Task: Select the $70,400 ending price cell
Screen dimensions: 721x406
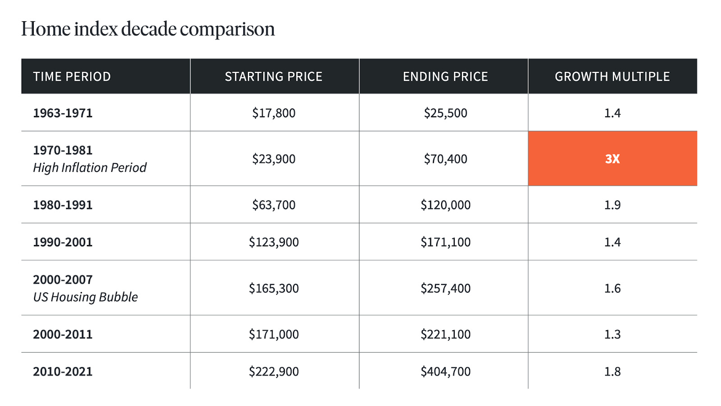Action: tap(445, 159)
